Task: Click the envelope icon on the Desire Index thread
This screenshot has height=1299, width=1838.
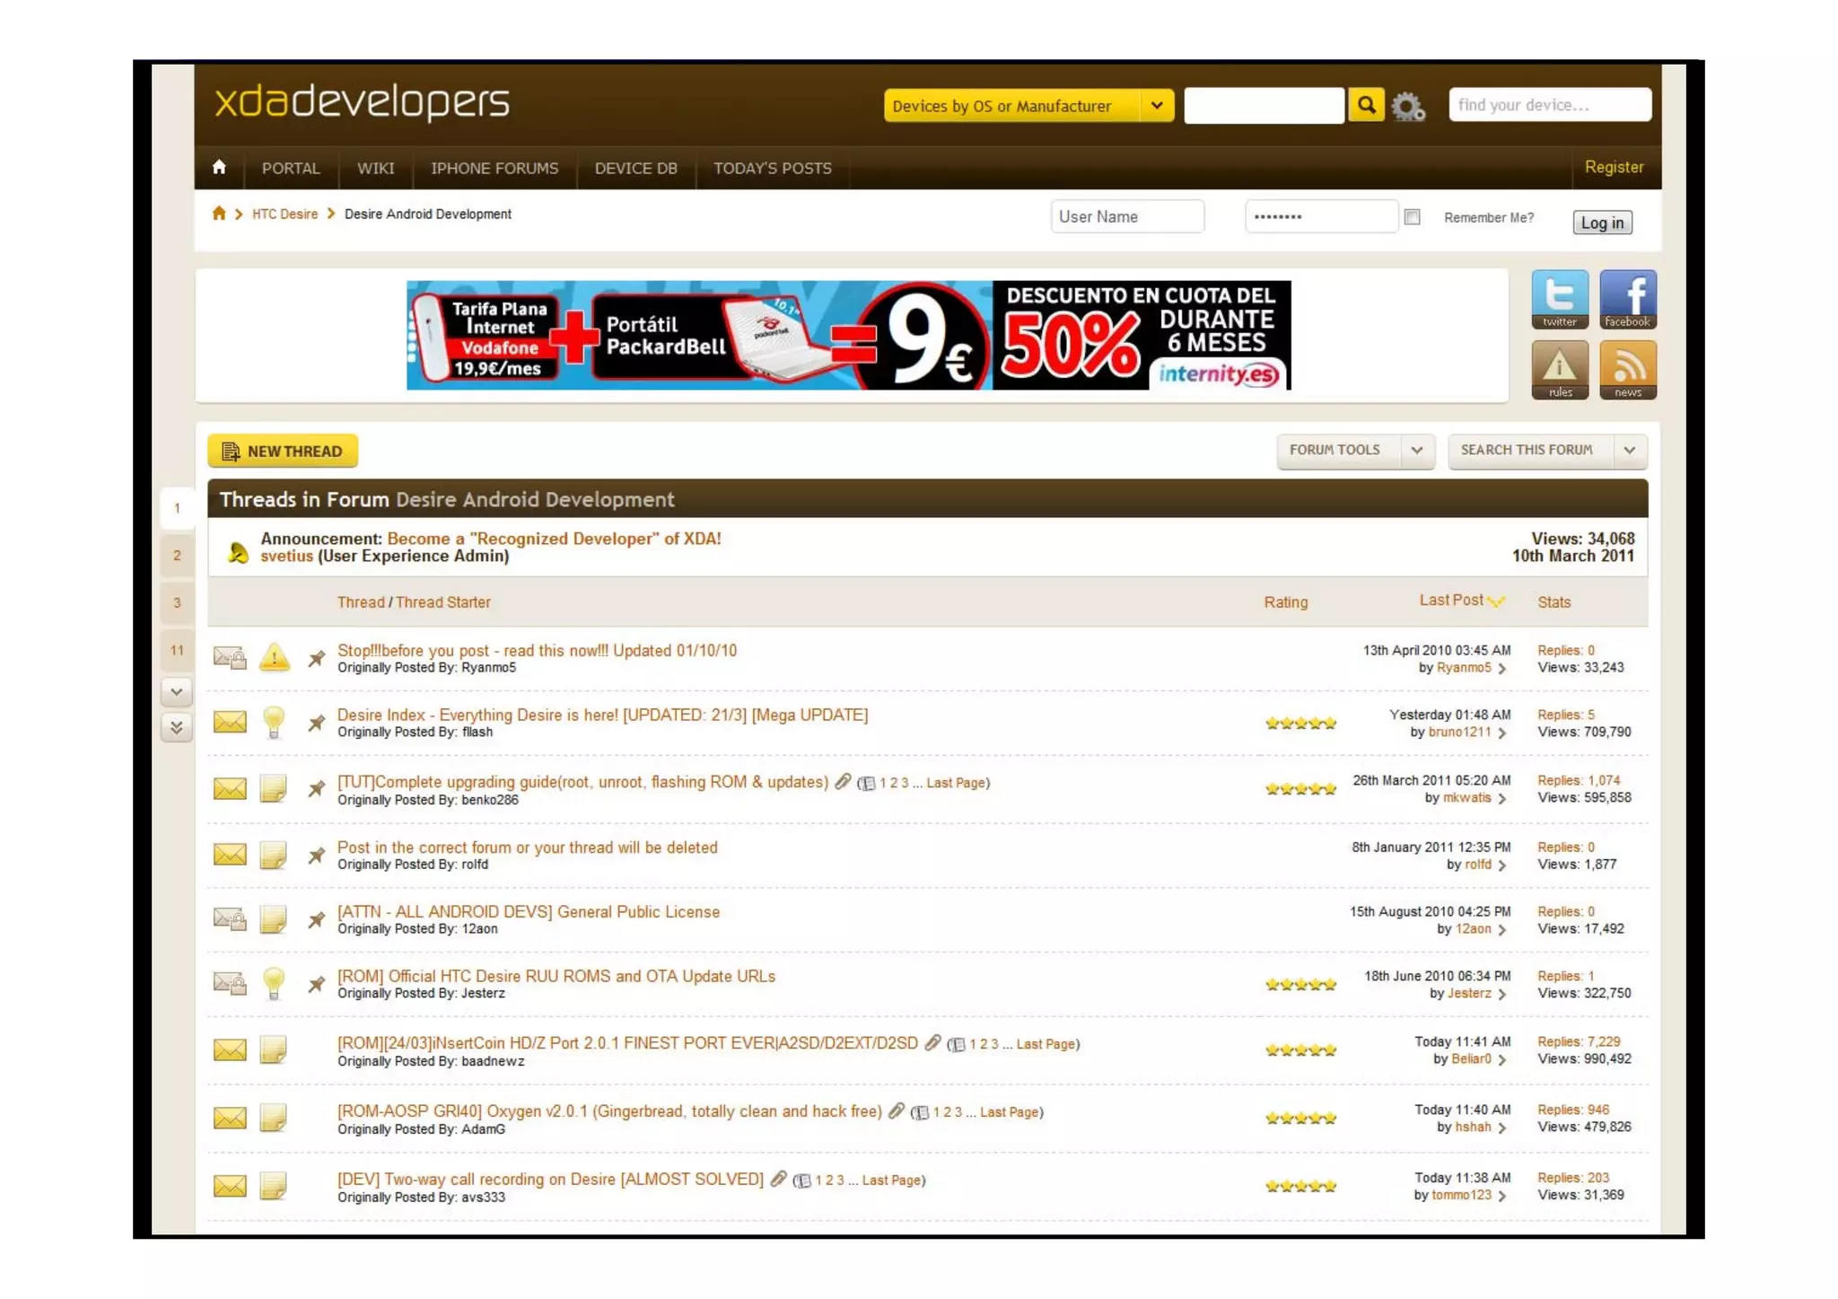Action: [x=230, y=722]
